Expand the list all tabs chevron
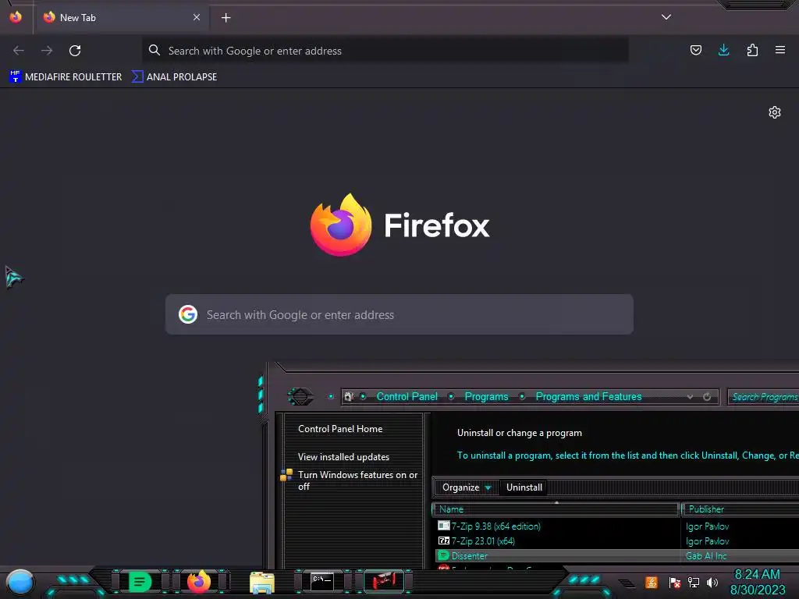This screenshot has height=599, width=799. [666, 17]
